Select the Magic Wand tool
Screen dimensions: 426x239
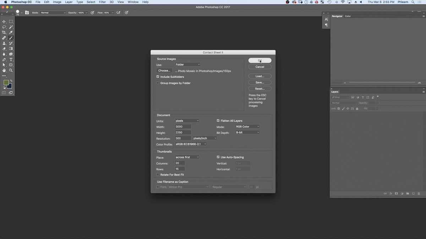(x=11, y=27)
